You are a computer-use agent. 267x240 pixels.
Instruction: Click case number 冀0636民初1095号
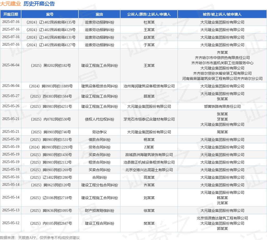pos(51,211)
